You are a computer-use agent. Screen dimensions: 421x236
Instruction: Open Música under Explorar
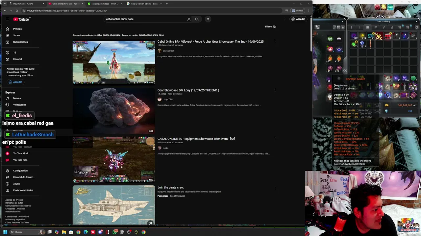click(x=17, y=98)
